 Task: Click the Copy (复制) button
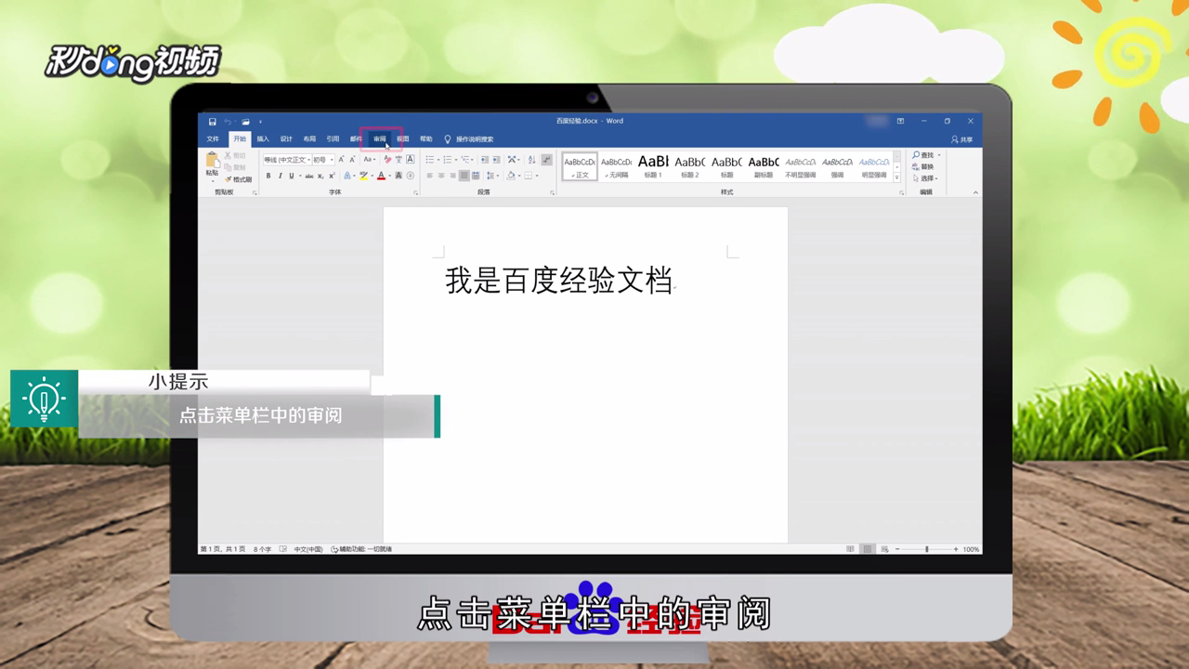pyautogui.click(x=234, y=167)
